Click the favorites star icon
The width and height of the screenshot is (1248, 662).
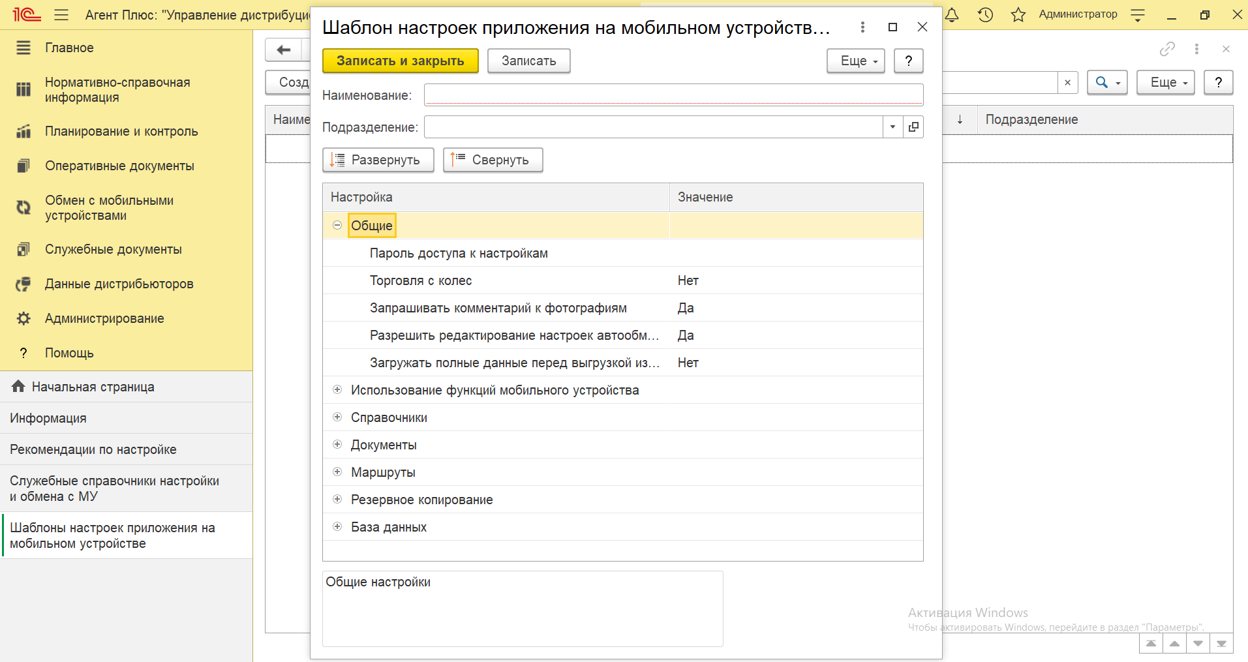1018,14
